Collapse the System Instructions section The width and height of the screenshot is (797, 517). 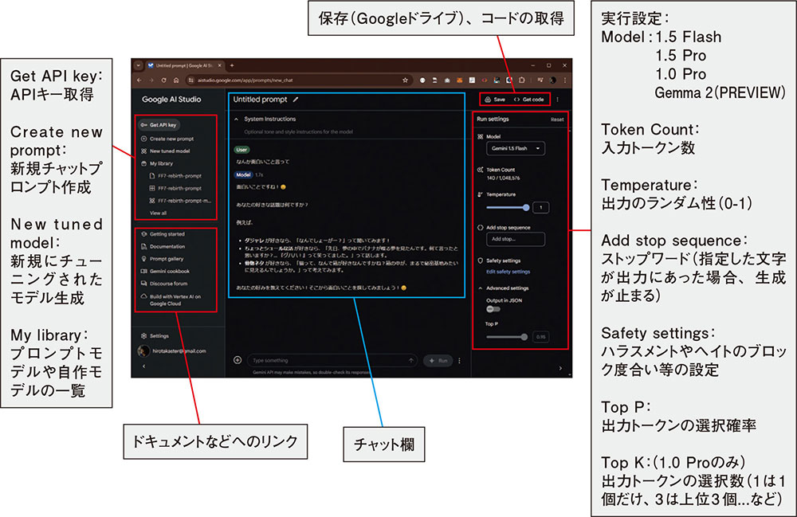pos(235,119)
